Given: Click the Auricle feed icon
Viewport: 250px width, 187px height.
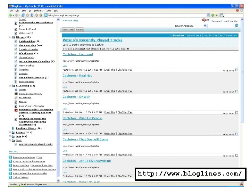Looking at the screenshot, I should pyautogui.click(x=16, y=90).
